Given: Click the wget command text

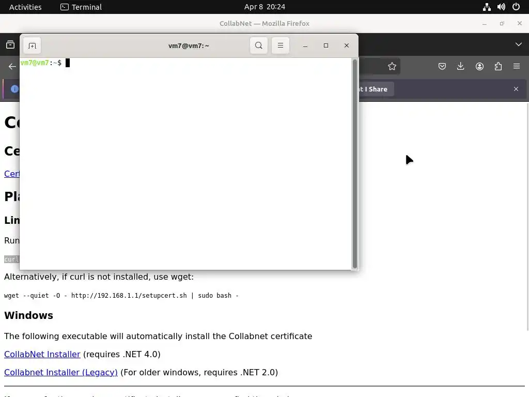Looking at the screenshot, I should pyautogui.click(x=121, y=295).
